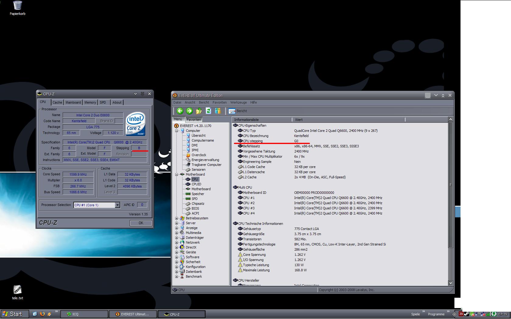Click the EVEREST scrollbar up arrow

[450, 119]
